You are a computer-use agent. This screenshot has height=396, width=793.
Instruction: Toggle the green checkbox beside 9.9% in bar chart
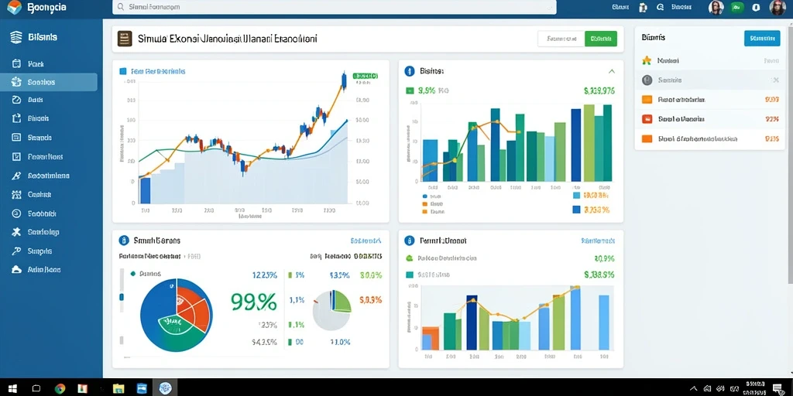(x=410, y=91)
